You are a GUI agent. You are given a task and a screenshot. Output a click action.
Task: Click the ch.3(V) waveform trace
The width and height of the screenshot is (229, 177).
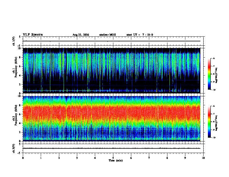click(112, 148)
